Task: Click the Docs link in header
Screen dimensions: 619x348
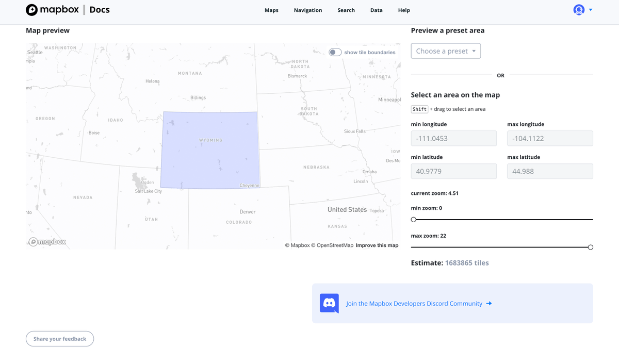Action: 100,10
